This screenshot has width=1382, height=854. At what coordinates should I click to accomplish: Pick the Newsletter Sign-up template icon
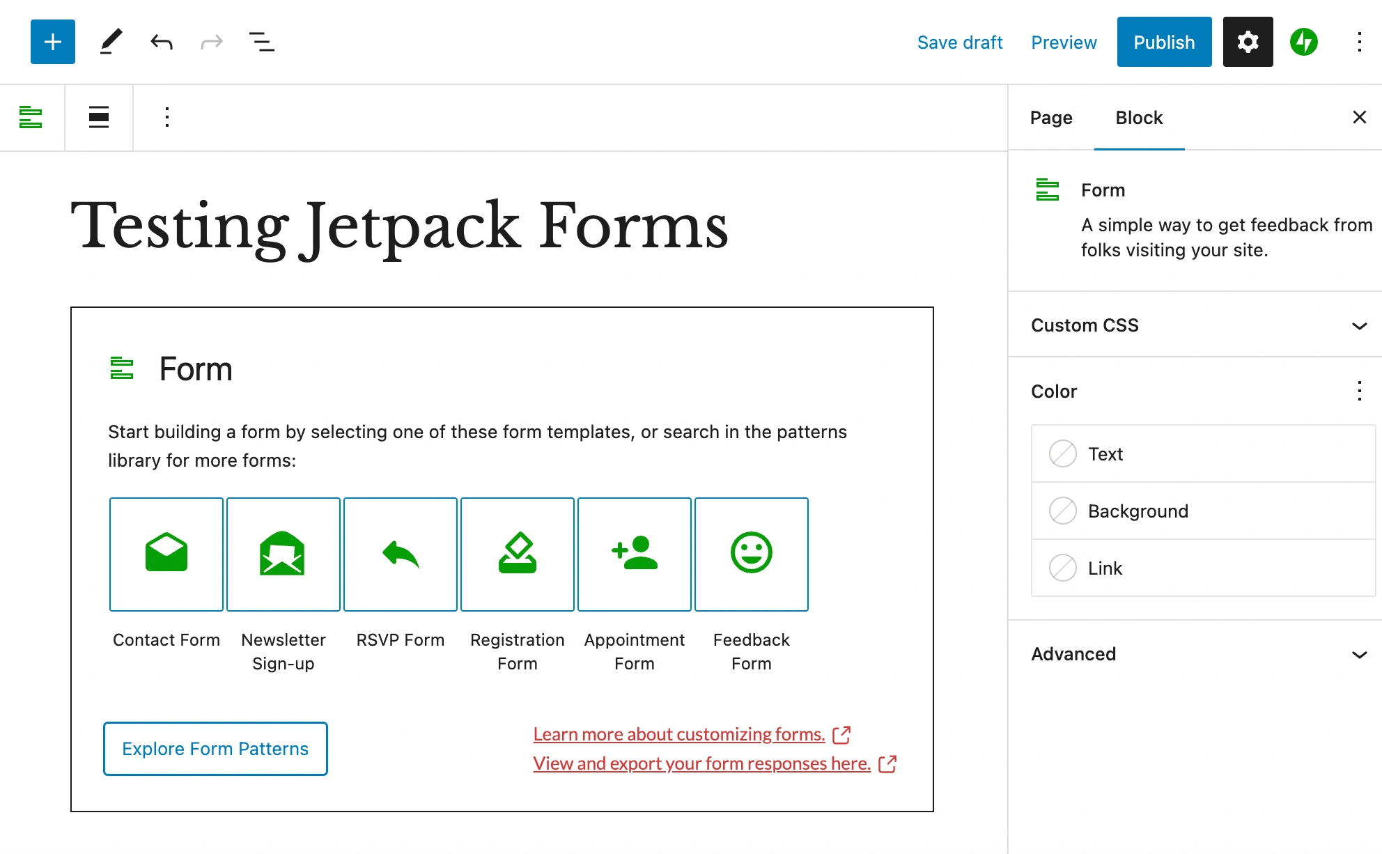coord(283,554)
